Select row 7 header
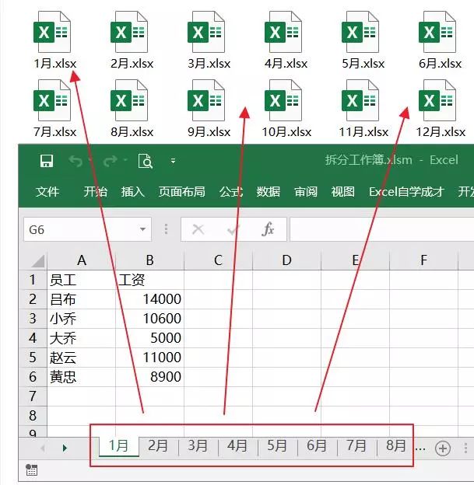The width and height of the screenshot is (474, 485). [33, 396]
